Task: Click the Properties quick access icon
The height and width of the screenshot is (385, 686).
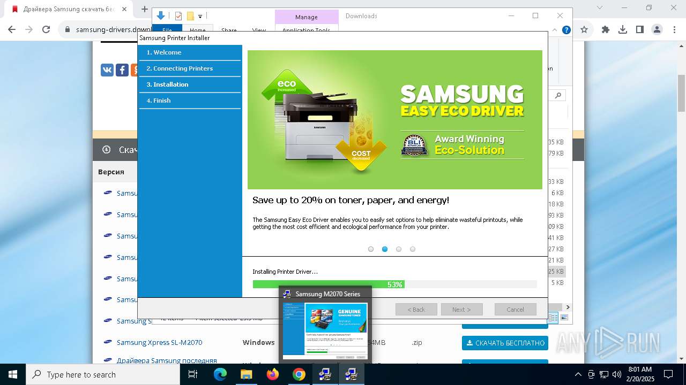Action: tap(178, 16)
